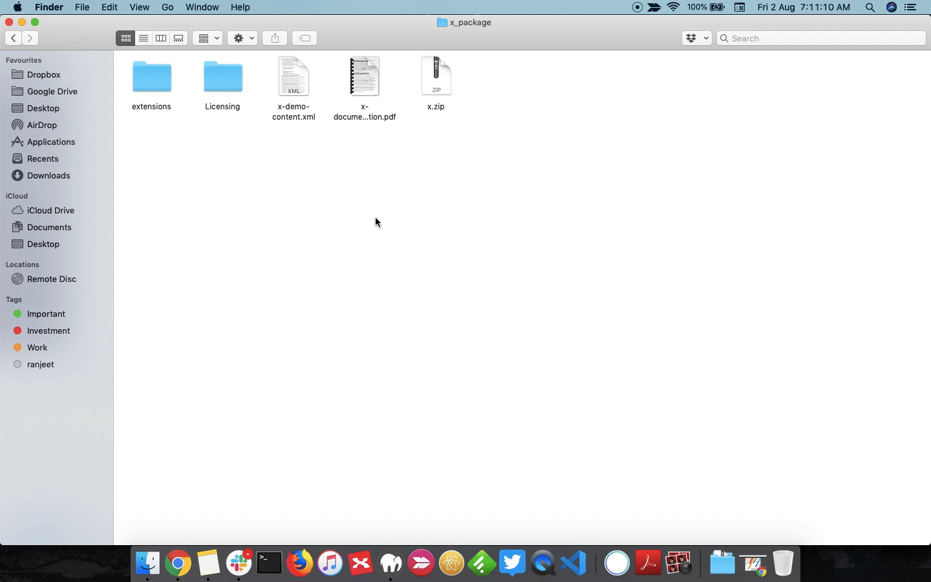
Task: Switch to icon view mode
Action: click(x=126, y=38)
